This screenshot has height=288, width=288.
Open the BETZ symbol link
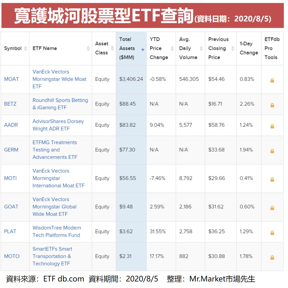(10, 104)
